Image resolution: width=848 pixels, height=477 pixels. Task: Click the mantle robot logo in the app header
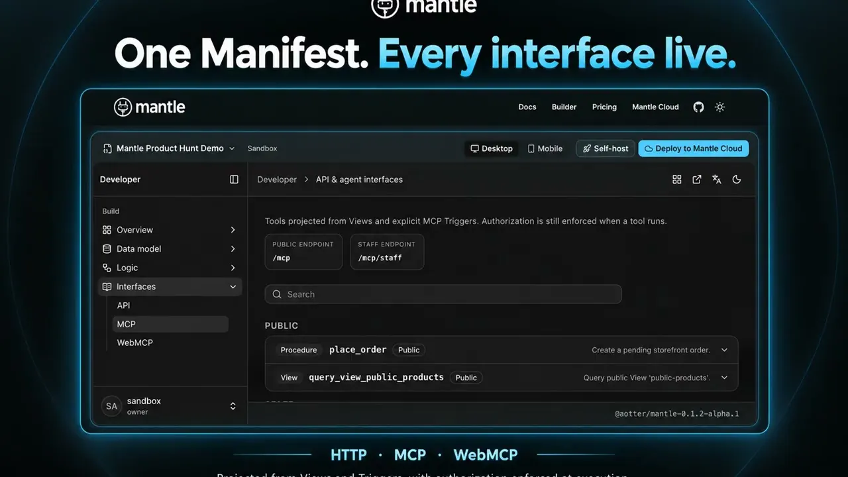123,107
